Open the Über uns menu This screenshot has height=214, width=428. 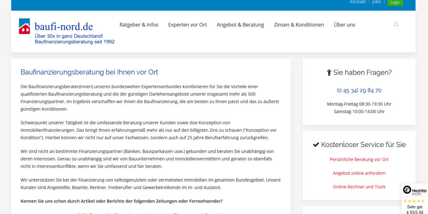[x=345, y=25]
